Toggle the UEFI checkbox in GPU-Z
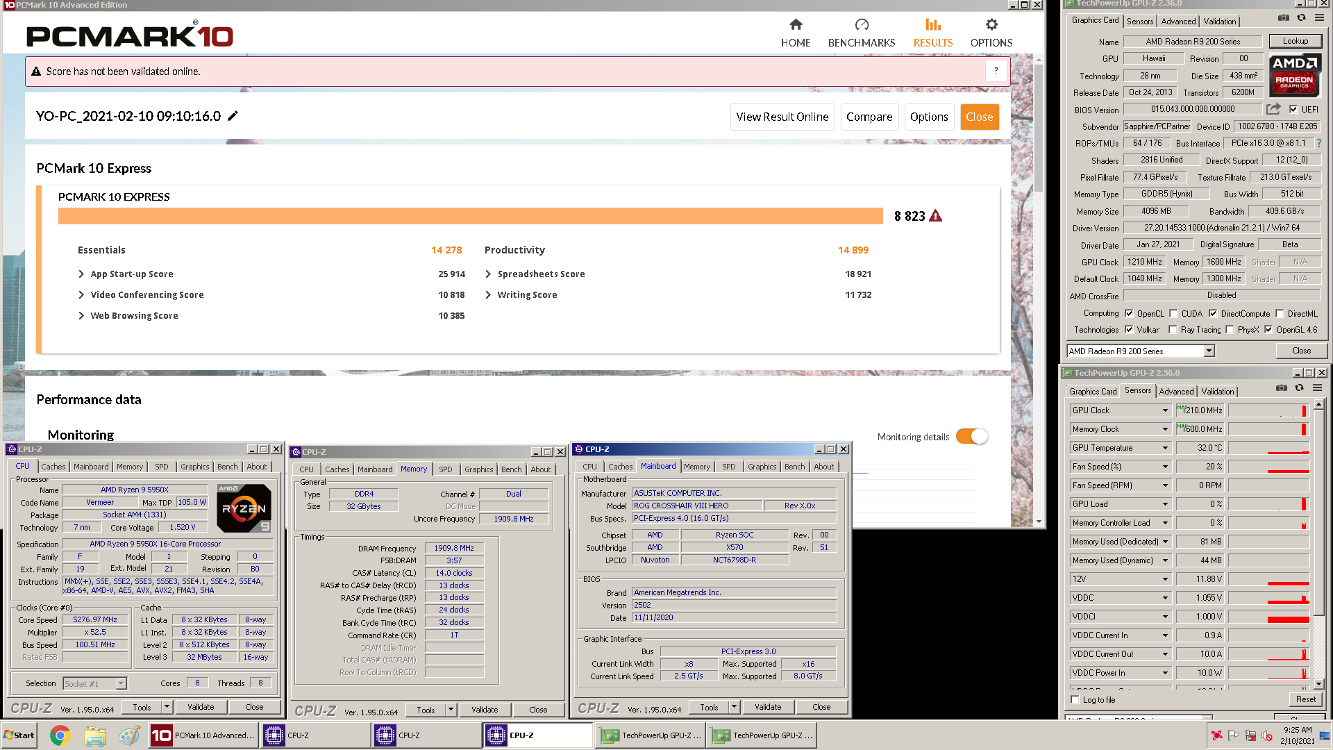 (1293, 109)
